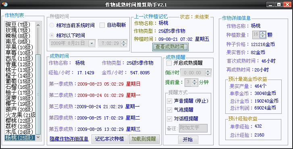Toggle the 对话框提醒 checkbox

coord(170,118)
